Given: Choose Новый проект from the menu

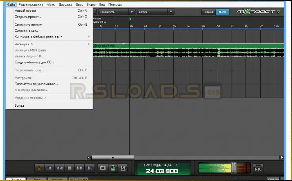Looking at the screenshot, I should [25, 11].
